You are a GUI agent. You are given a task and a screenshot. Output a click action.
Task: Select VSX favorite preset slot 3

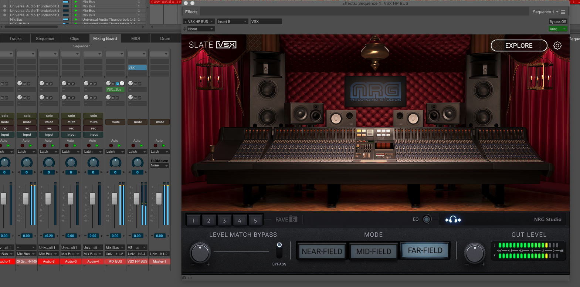[x=224, y=220]
